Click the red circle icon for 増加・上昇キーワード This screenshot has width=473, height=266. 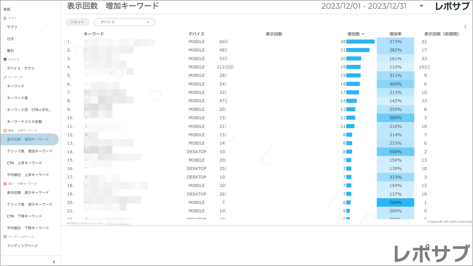coord(5,131)
